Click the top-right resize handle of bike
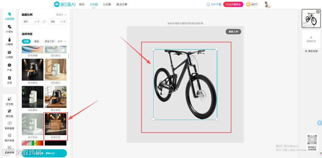This screenshot has height=158, width=322. click(216, 49)
